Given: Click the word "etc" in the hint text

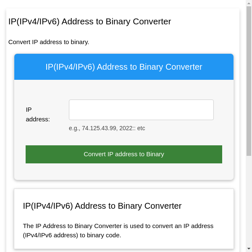Looking at the screenshot, I should click(140, 128).
